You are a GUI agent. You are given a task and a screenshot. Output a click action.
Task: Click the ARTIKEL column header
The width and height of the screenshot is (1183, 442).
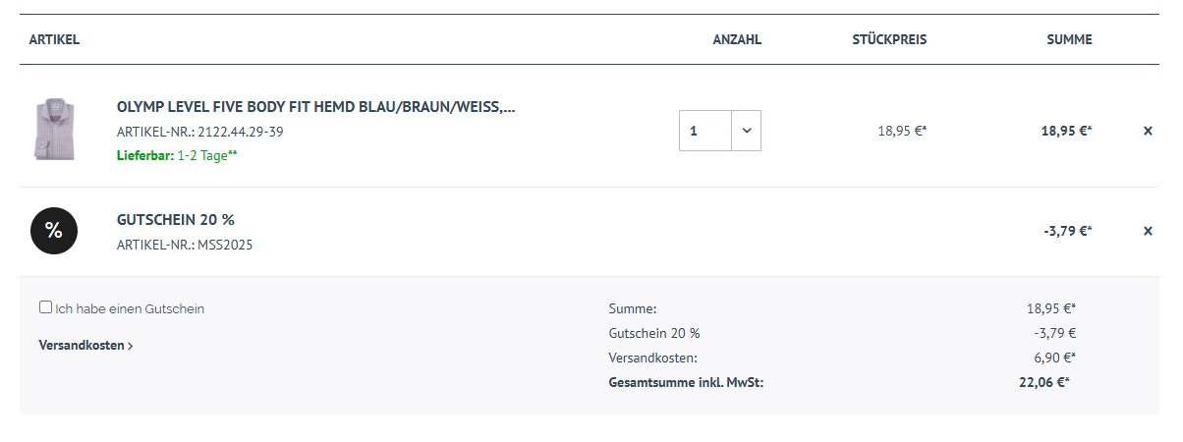[54, 40]
